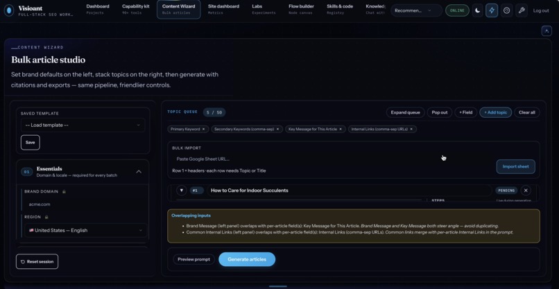
Task: Collapse topic #1 with triangle toggle
Action: click(182, 191)
